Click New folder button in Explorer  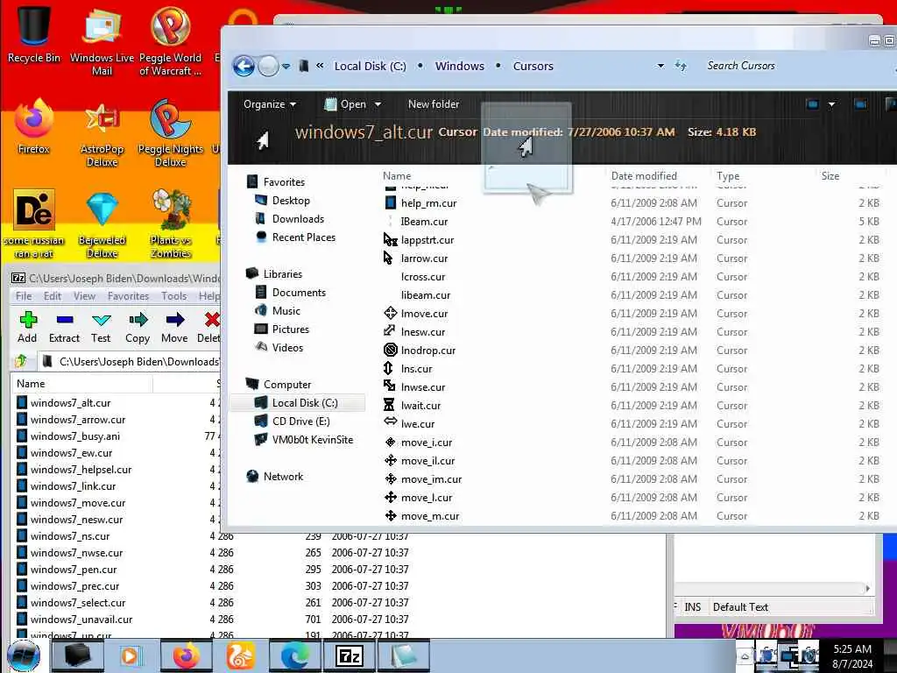point(433,104)
